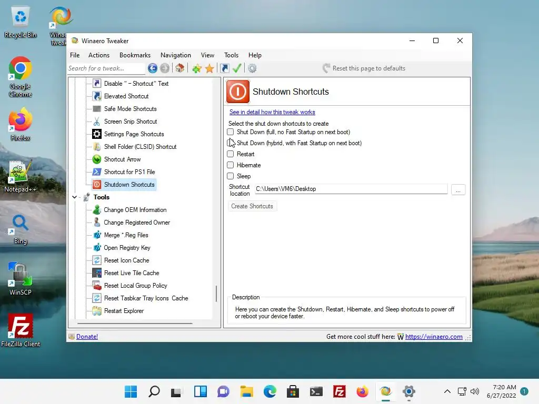The image size is (539, 404).
Task: Open the File menu
Action: pos(75,55)
